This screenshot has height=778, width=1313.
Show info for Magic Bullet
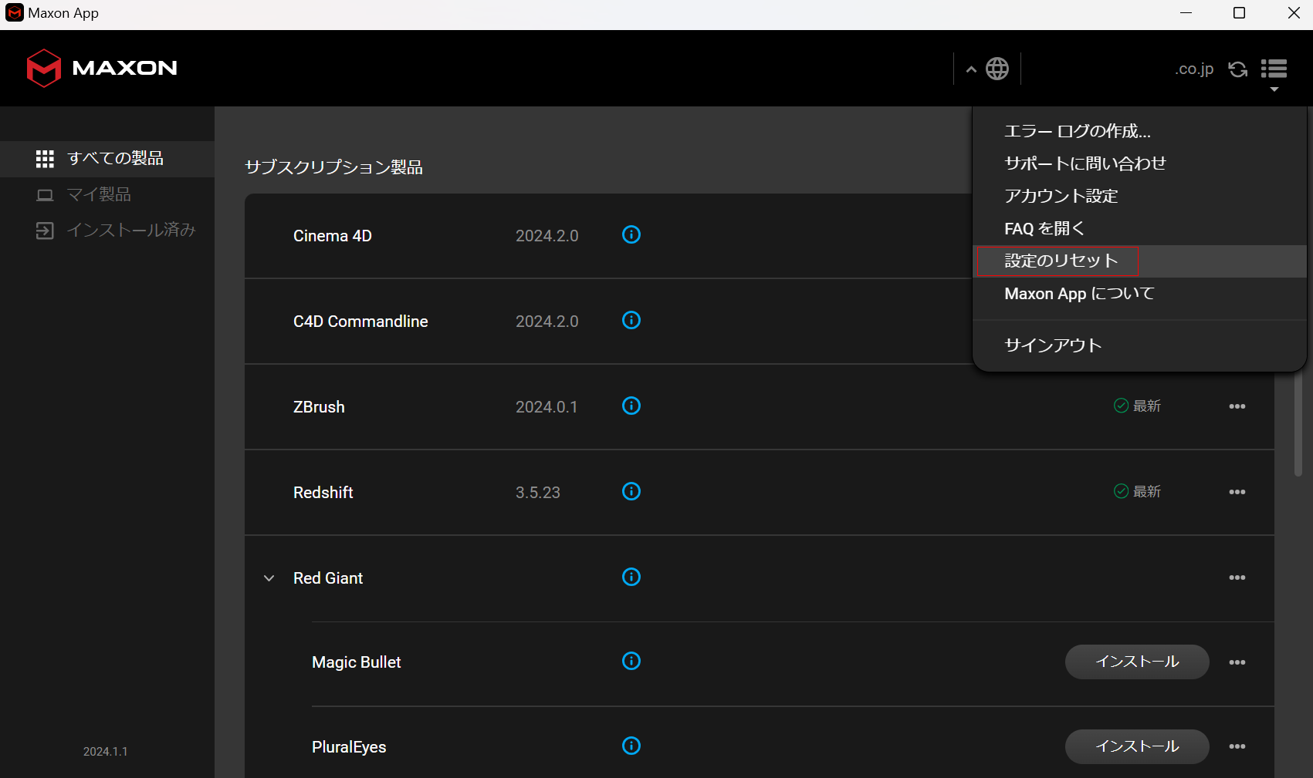pos(631,661)
